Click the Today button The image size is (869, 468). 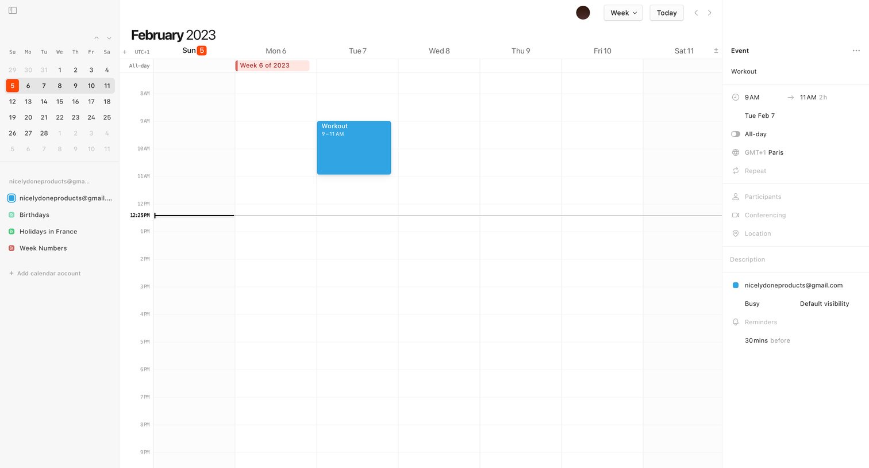(x=667, y=13)
